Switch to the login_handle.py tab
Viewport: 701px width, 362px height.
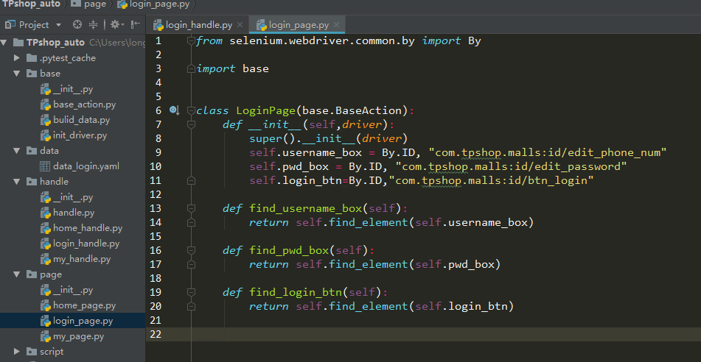[198, 25]
